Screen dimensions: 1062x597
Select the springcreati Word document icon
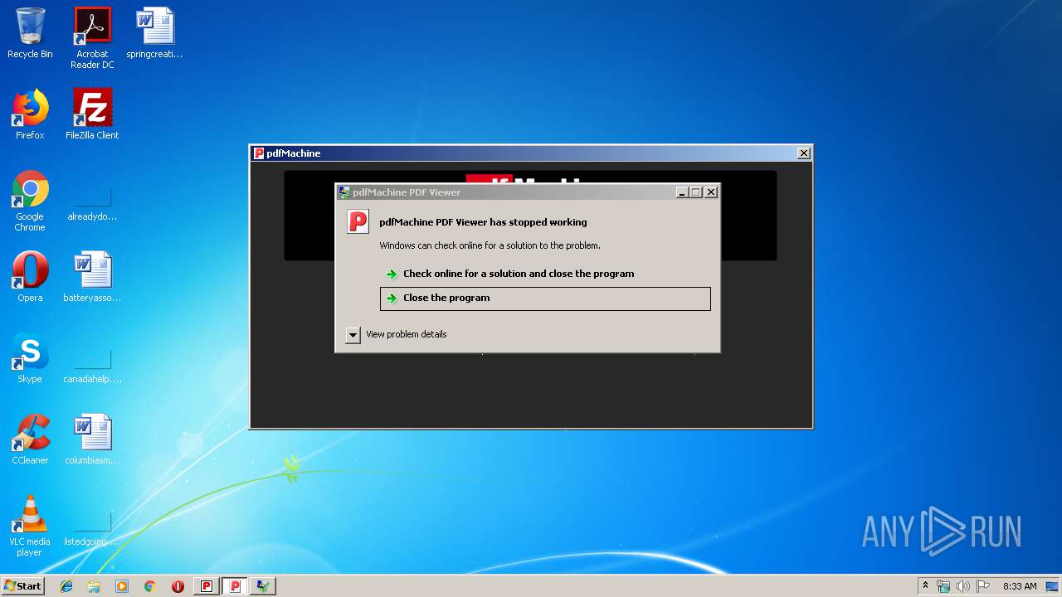pyautogui.click(x=154, y=33)
